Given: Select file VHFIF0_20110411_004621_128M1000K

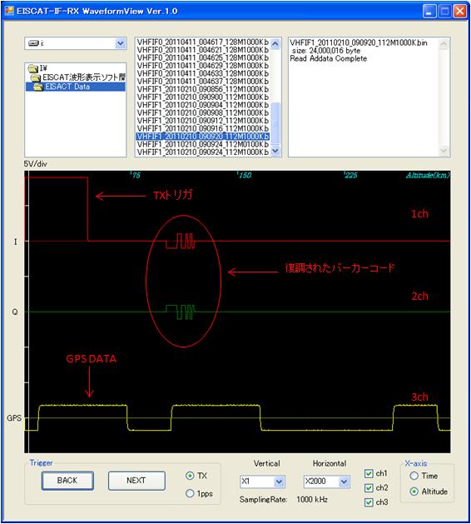Looking at the screenshot, I should (202, 50).
